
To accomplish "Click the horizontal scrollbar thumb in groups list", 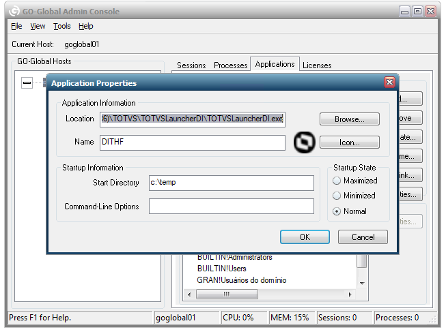I will tap(227, 295).
